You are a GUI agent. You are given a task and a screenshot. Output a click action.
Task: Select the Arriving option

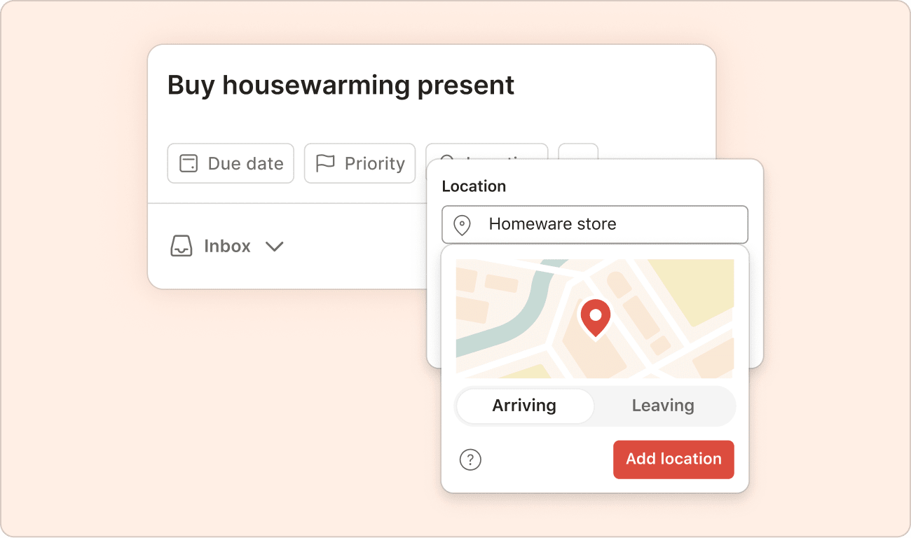pos(524,406)
